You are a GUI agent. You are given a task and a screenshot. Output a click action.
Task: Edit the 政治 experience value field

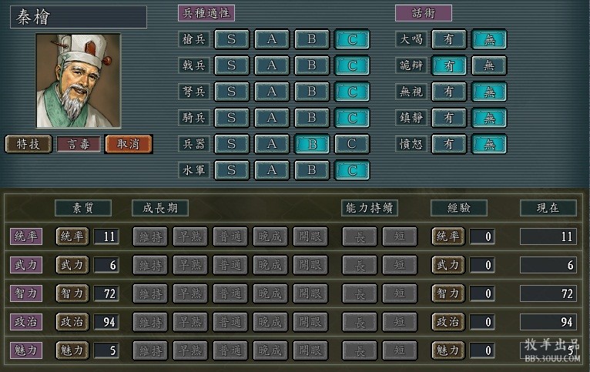pyautogui.click(x=482, y=322)
